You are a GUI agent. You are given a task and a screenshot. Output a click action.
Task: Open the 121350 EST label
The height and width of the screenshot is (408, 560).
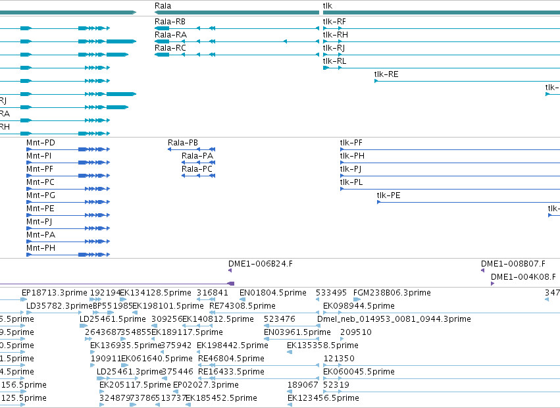point(339,359)
